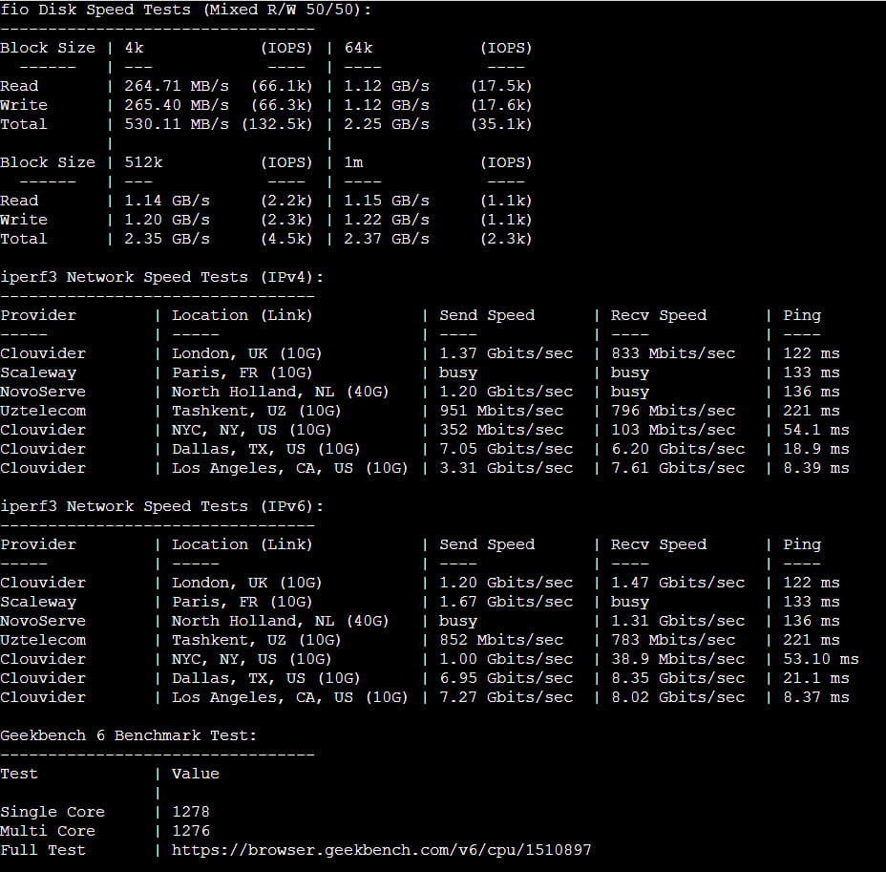Click the 512k read speed 1.14 GB/s
This screenshot has height=872, width=886.
click(x=167, y=201)
